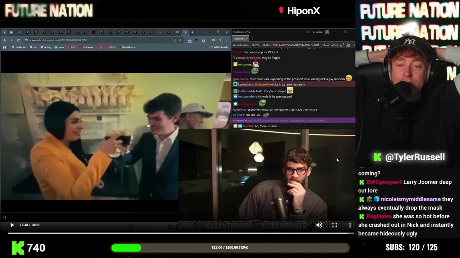Click the moderation sword icon in Chatterino

(x=342, y=45)
